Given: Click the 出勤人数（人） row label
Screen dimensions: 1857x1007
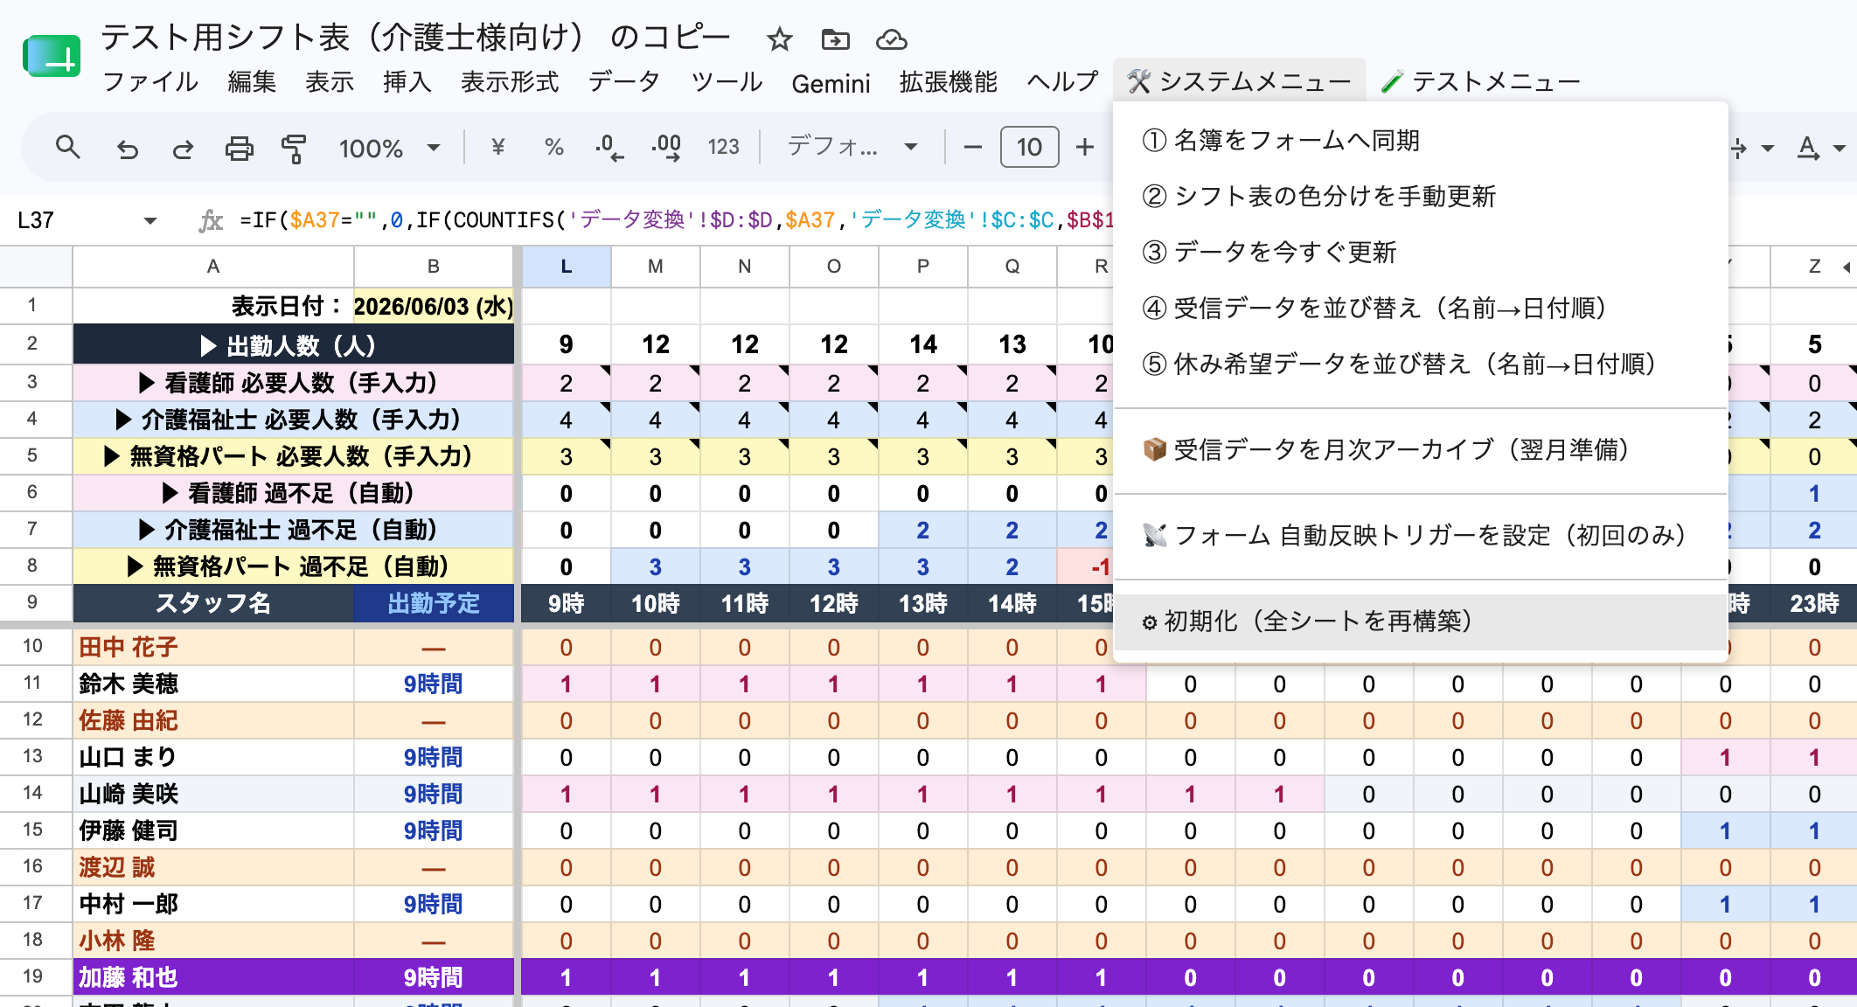Looking at the screenshot, I should tap(293, 344).
